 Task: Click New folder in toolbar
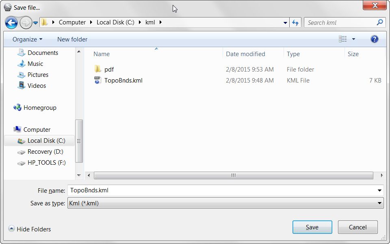click(72, 39)
